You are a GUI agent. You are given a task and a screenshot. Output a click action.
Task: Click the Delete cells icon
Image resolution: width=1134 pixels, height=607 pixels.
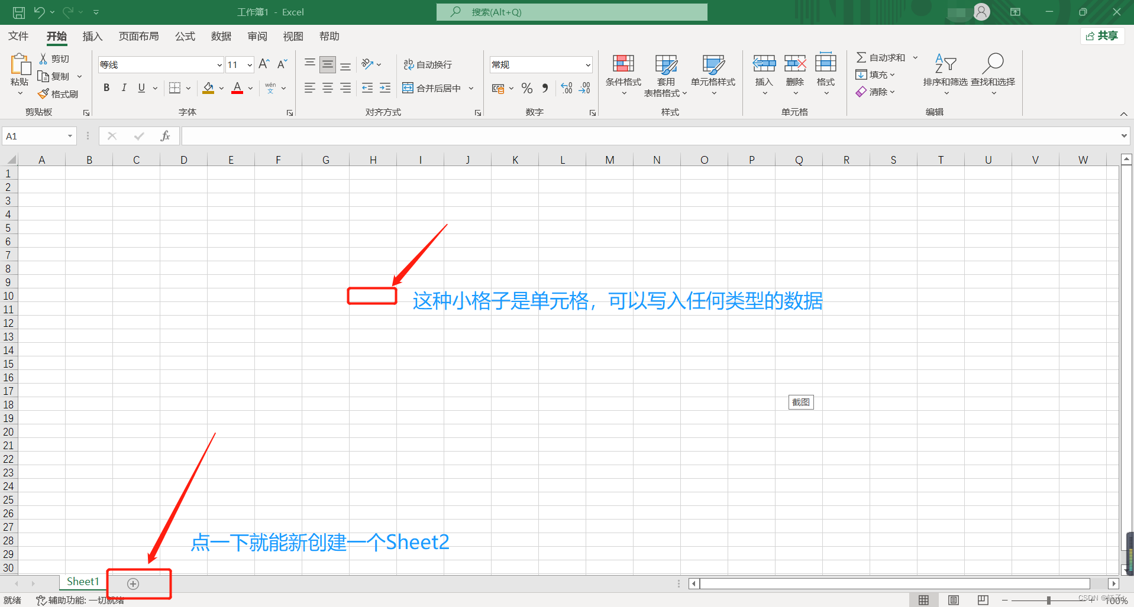pyautogui.click(x=795, y=63)
